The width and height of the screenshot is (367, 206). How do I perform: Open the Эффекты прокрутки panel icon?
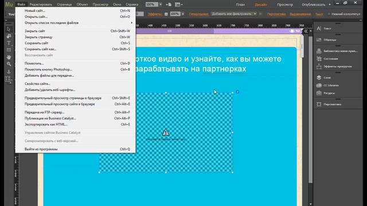[x=319, y=66]
